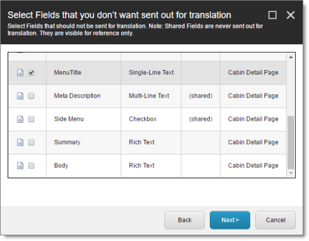Check the Side Menu checkbox
309x241 pixels.
click(32, 119)
